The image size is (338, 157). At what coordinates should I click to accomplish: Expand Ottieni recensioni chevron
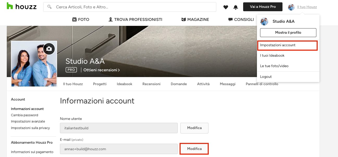point(119,70)
